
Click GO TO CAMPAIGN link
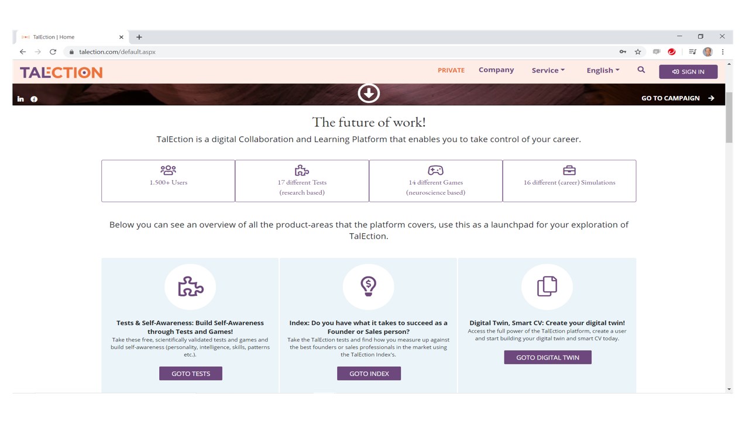pos(678,98)
